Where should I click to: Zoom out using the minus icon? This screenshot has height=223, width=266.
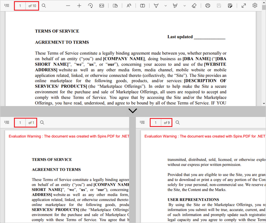tap(68, 6)
